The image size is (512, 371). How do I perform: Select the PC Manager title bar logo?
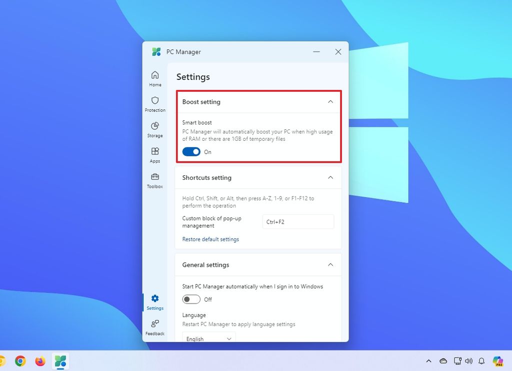click(x=156, y=51)
